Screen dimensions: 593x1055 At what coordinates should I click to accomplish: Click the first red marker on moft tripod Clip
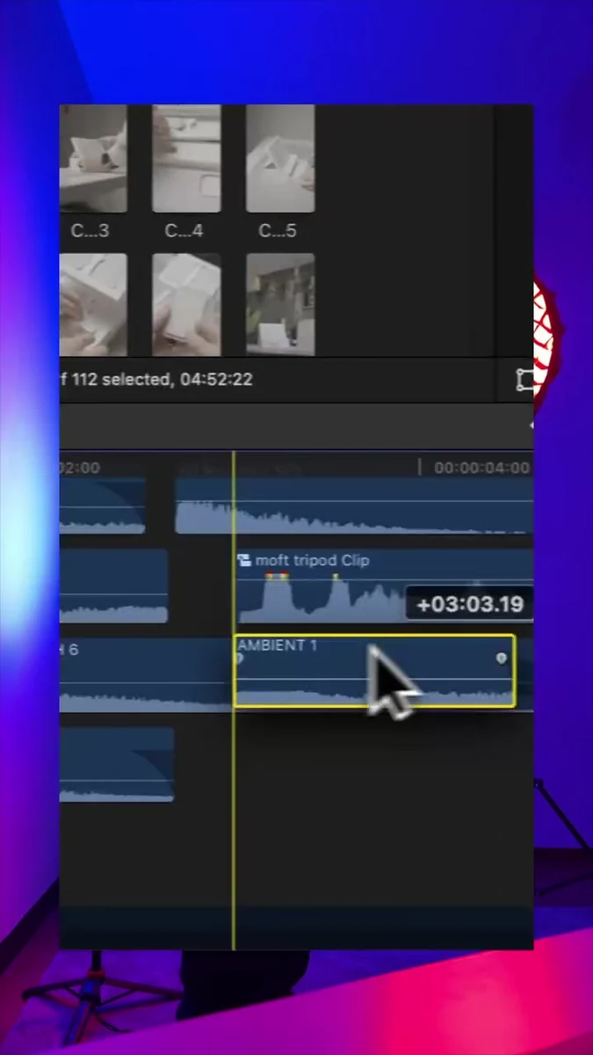click(x=271, y=577)
